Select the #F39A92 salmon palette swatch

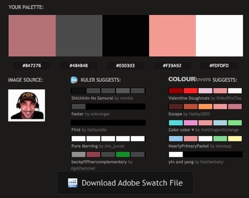click(x=172, y=36)
